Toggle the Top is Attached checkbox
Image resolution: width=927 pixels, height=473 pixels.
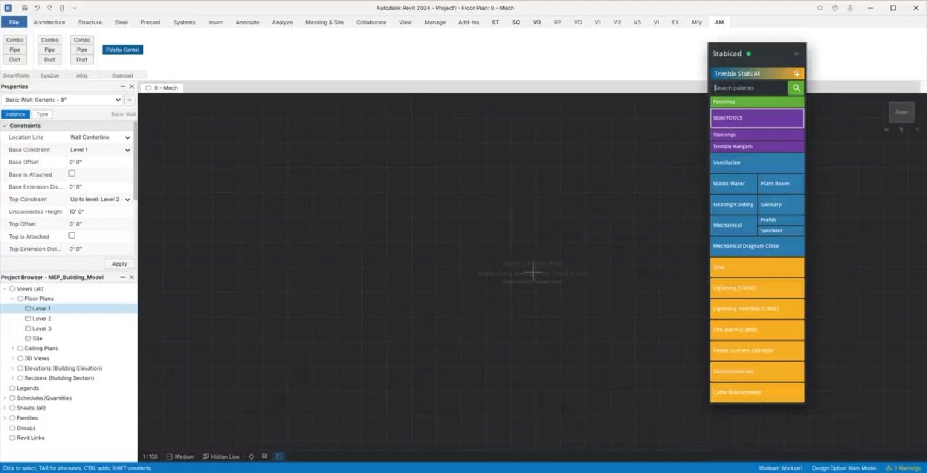click(72, 236)
